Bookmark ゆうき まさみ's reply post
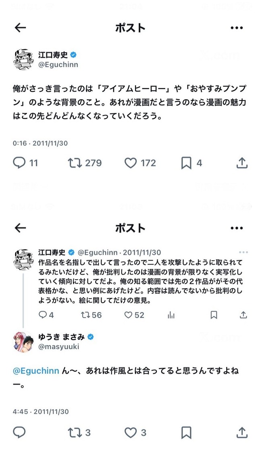 (186, 432)
